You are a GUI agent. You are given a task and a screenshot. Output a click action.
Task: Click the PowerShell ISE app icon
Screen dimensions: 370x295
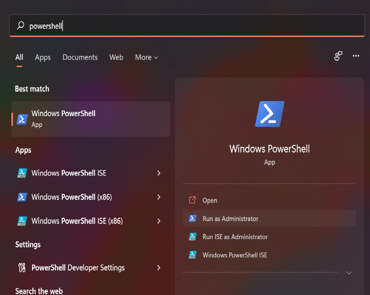point(22,173)
